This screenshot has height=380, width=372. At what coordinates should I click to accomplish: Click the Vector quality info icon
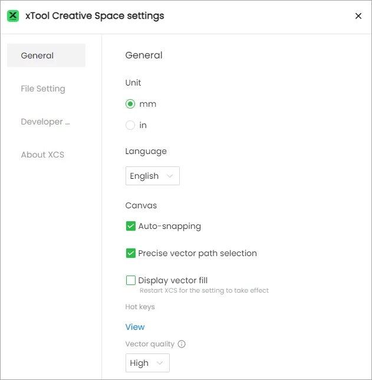pos(182,344)
